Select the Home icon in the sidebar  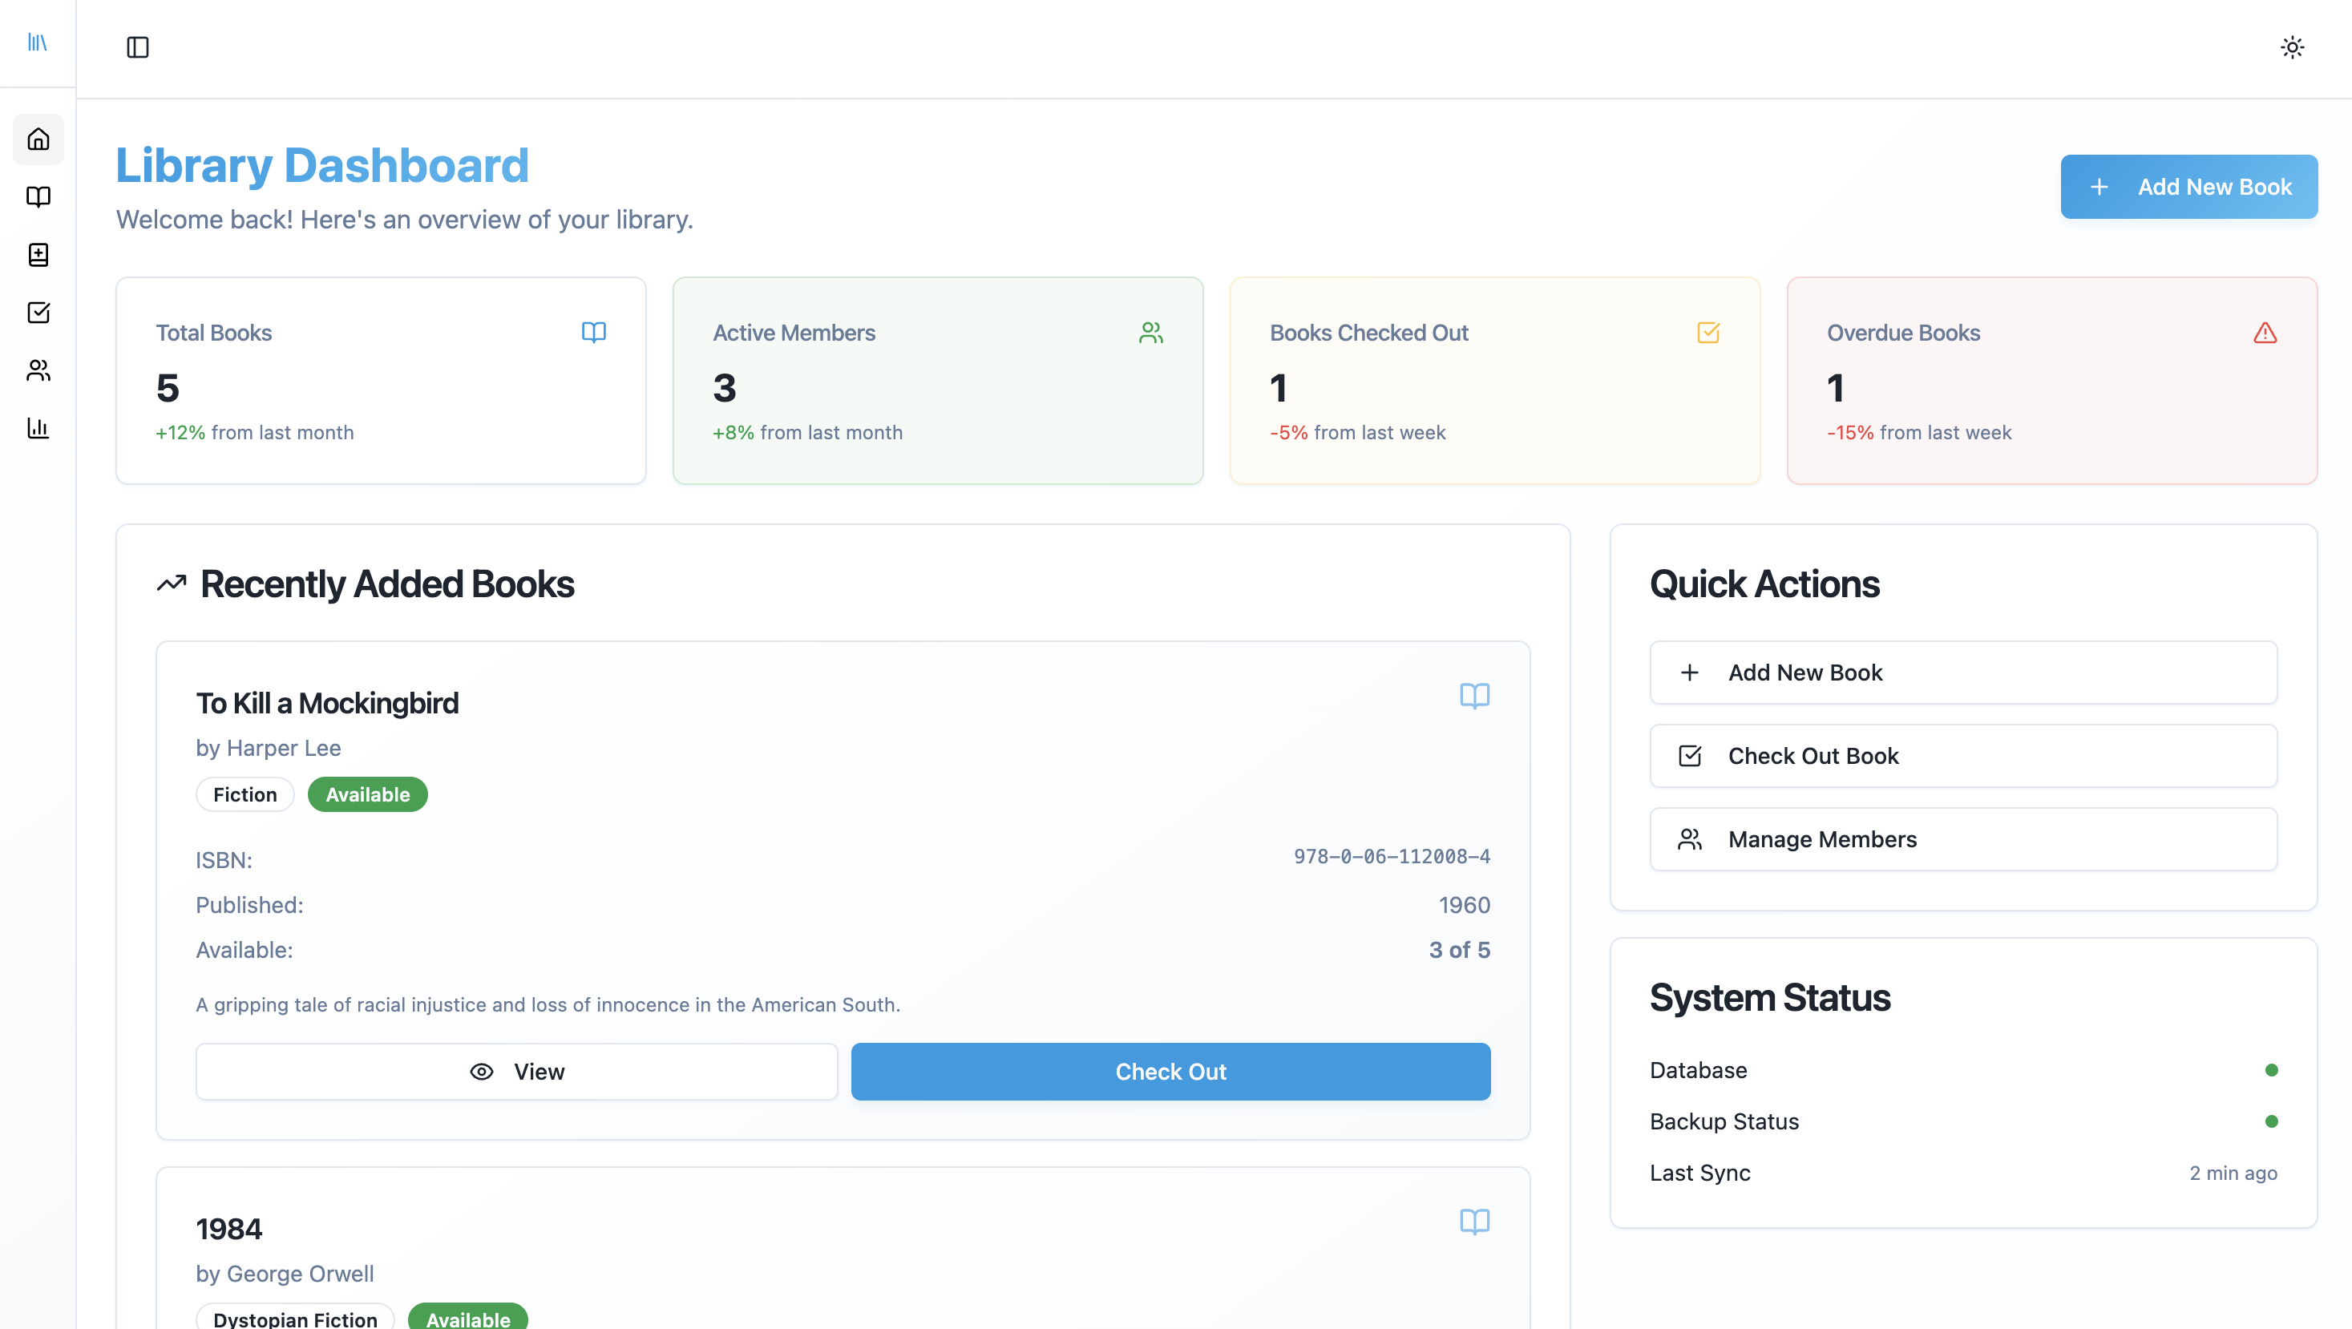coord(38,139)
